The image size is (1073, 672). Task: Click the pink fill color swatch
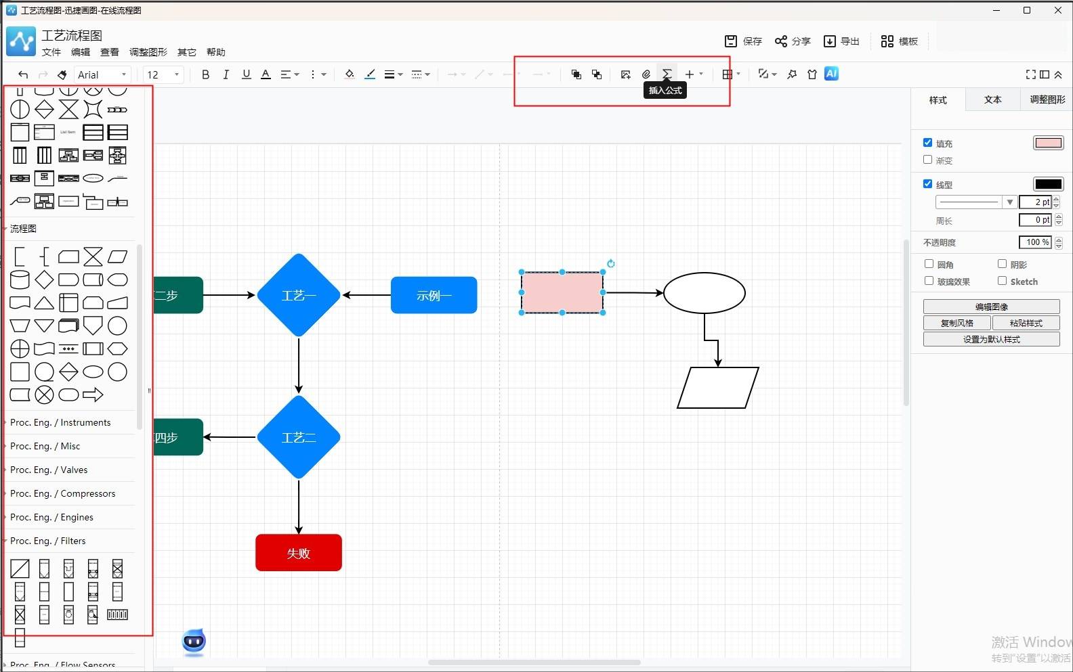tap(1048, 143)
